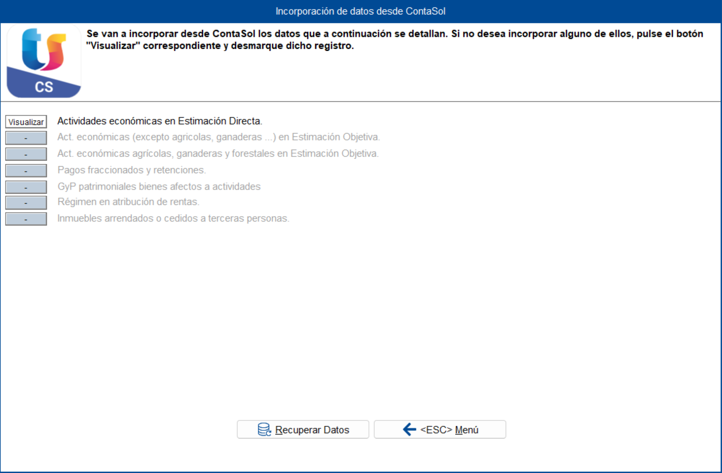Viewport: 722px width, 473px height.
Task: Open Visualizar for Estimación Directa activities
Action: [26, 122]
